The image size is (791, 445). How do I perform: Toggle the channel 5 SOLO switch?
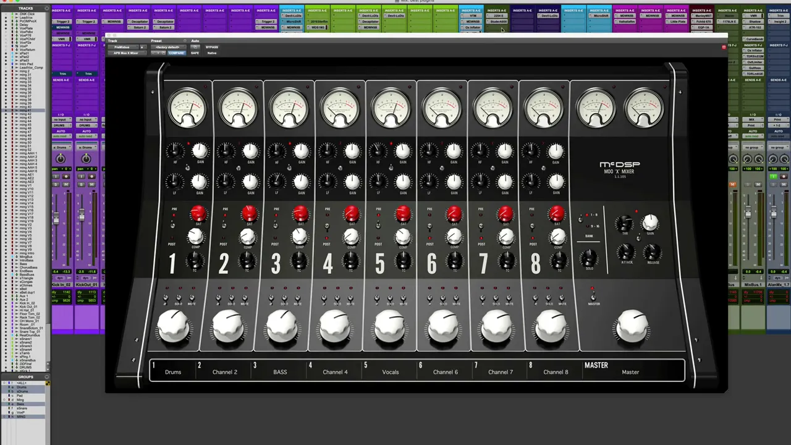pos(390,299)
